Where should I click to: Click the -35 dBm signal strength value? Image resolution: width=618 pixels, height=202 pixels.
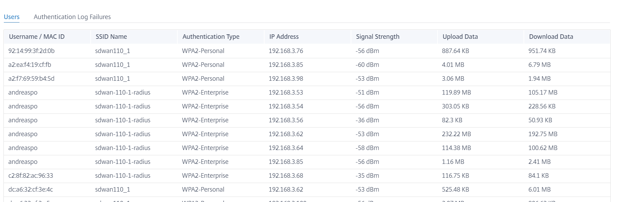tap(367, 176)
